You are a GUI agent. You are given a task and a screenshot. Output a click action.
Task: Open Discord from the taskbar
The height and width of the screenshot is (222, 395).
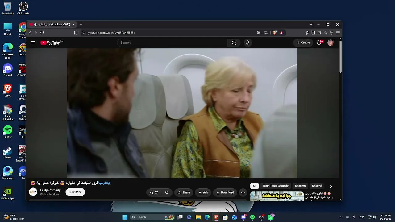tap(243, 217)
